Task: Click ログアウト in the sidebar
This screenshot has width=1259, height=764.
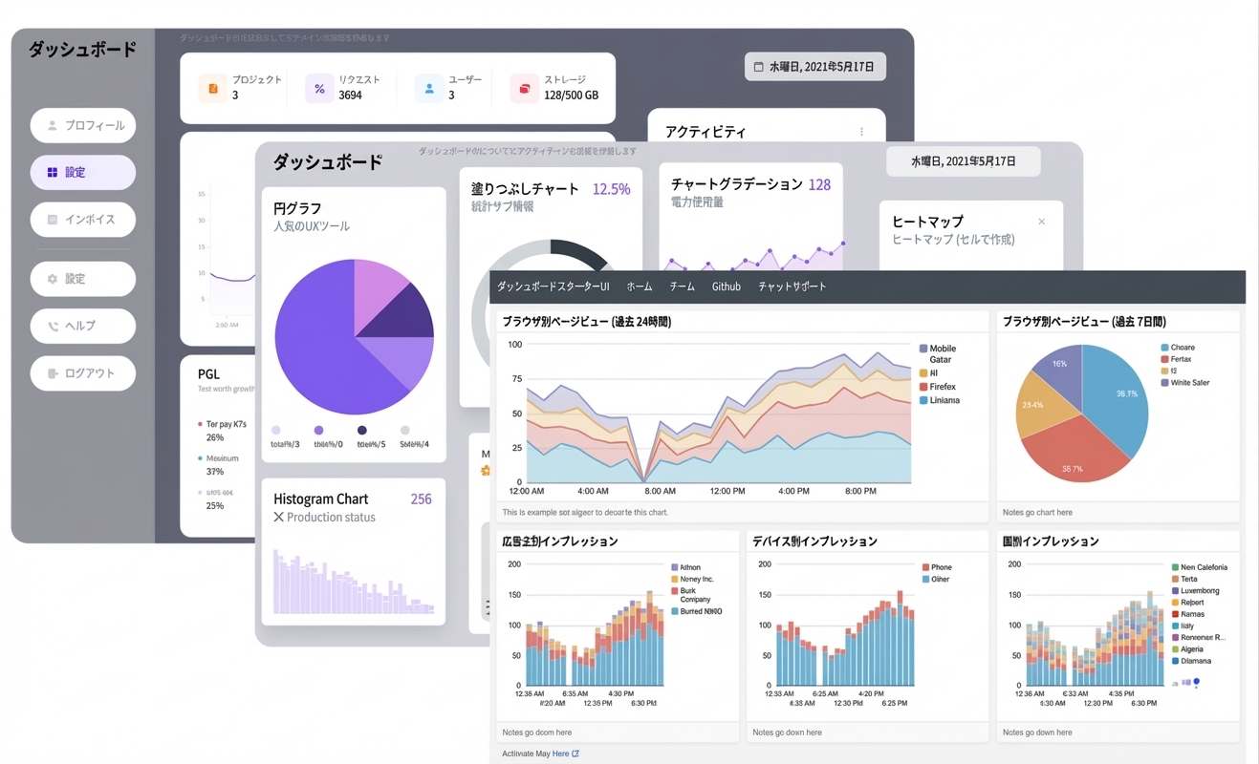Action: (83, 373)
